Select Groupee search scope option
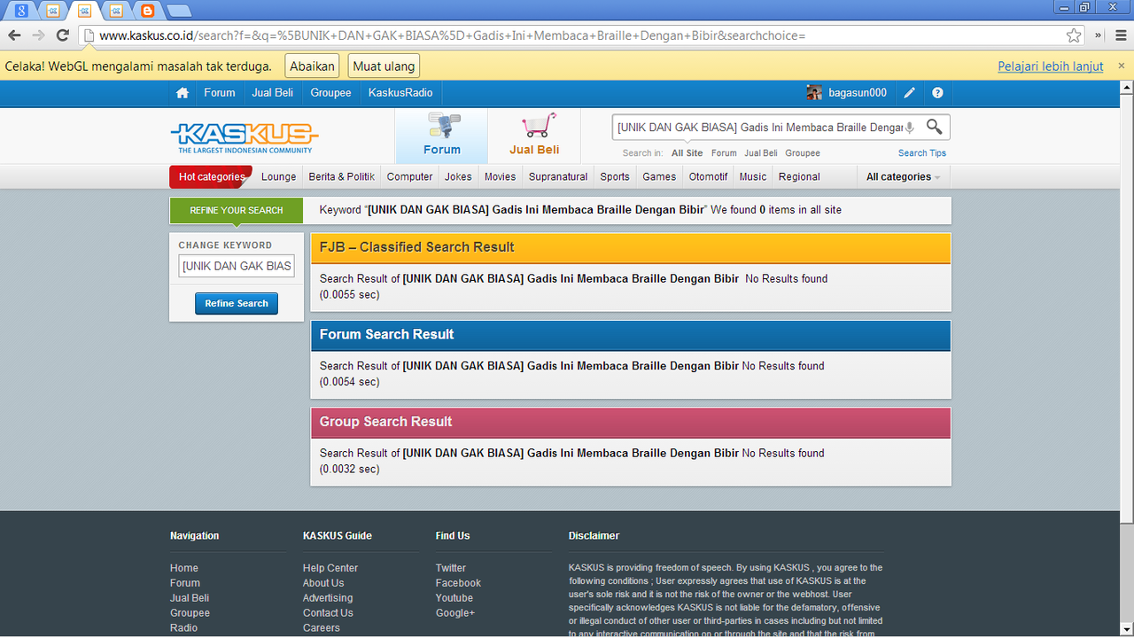This screenshot has width=1134, height=638. coord(803,153)
